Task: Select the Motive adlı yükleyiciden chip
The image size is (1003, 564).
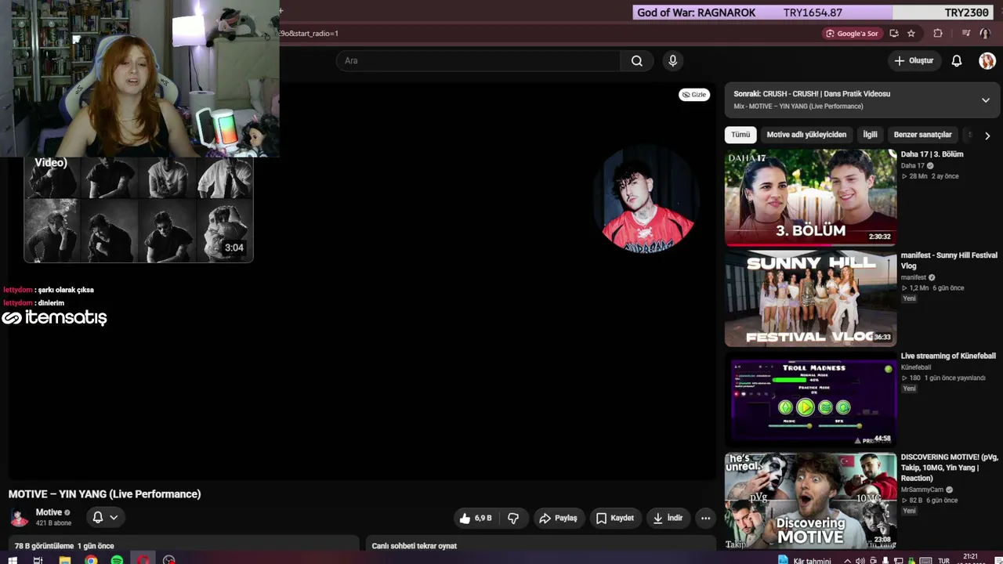Action: click(x=806, y=135)
